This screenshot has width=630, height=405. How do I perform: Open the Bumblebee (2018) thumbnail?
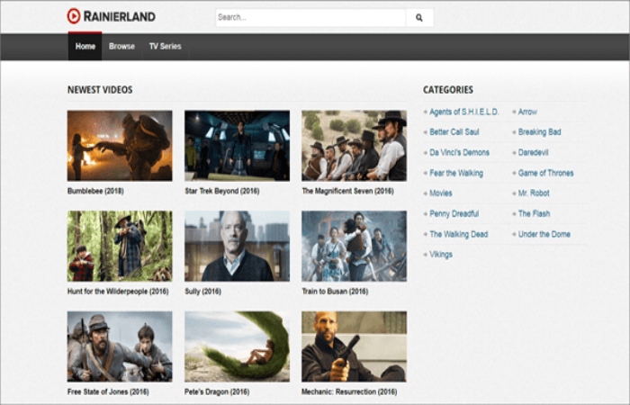120,146
